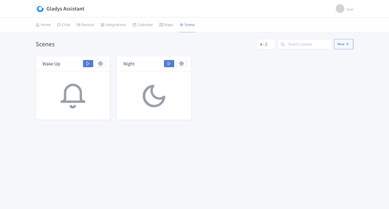Click the Night scene title
The width and height of the screenshot is (389, 209).
pyautogui.click(x=129, y=64)
